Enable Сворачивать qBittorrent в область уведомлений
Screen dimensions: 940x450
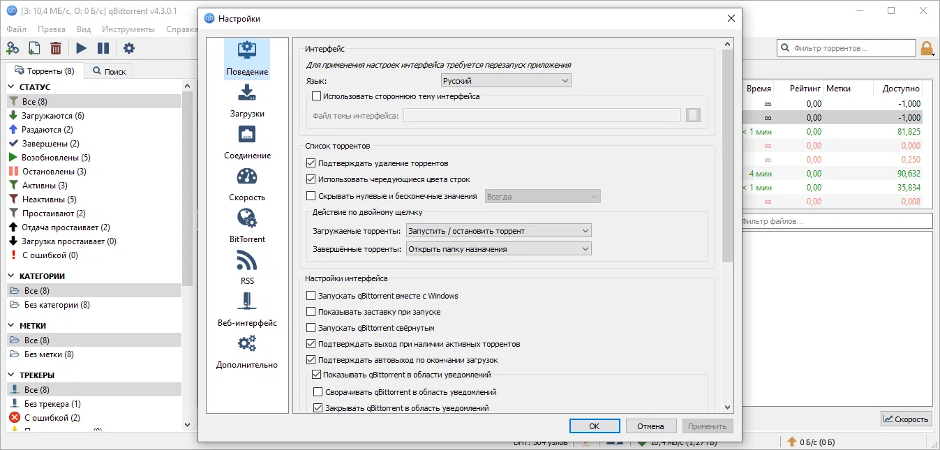319,392
